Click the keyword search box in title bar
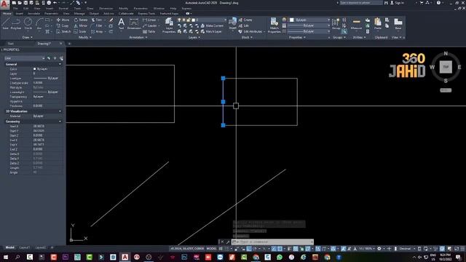The width and height of the screenshot is (466, 262). click(361, 3)
